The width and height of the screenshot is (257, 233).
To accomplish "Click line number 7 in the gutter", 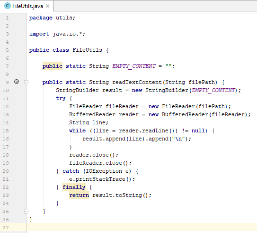I will pyautogui.click(x=7, y=66).
